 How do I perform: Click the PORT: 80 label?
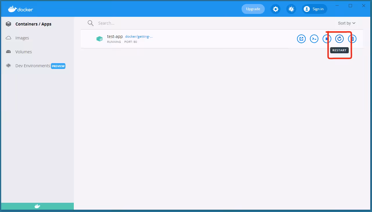click(131, 42)
